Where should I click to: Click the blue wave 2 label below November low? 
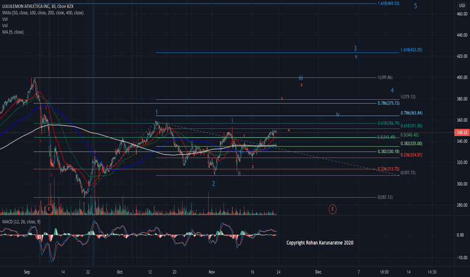click(213, 183)
